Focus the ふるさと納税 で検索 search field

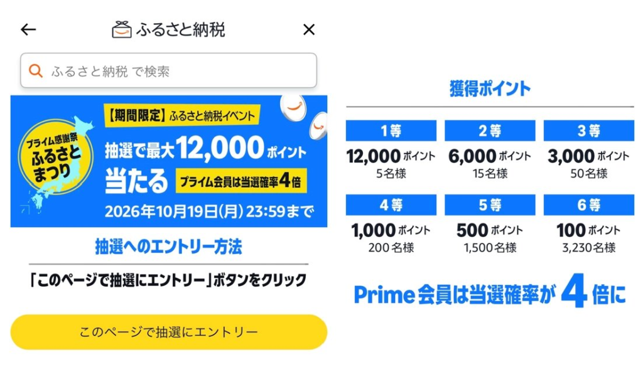tap(168, 70)
